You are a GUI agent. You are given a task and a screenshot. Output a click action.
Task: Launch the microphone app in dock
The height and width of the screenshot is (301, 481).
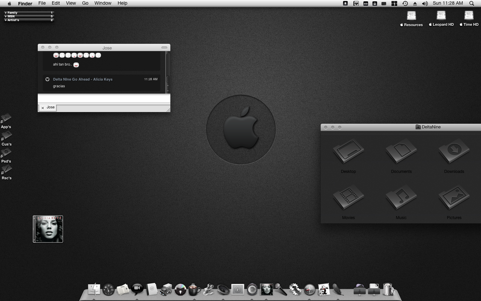[281, 290]
